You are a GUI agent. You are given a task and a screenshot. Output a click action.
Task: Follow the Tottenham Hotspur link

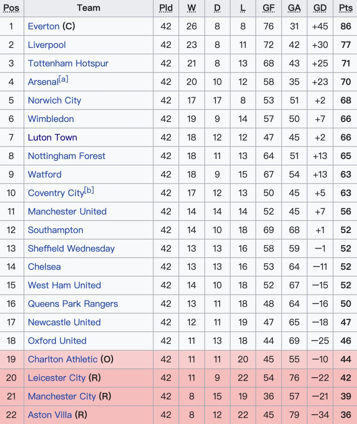pos(68,63)
